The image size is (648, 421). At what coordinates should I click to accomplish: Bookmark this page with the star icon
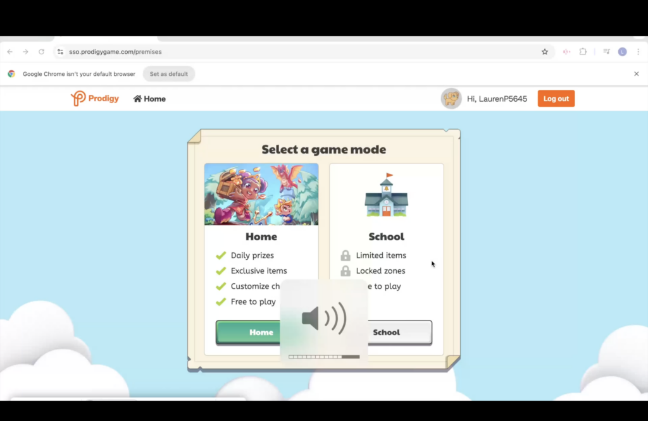tap(545, 52)
